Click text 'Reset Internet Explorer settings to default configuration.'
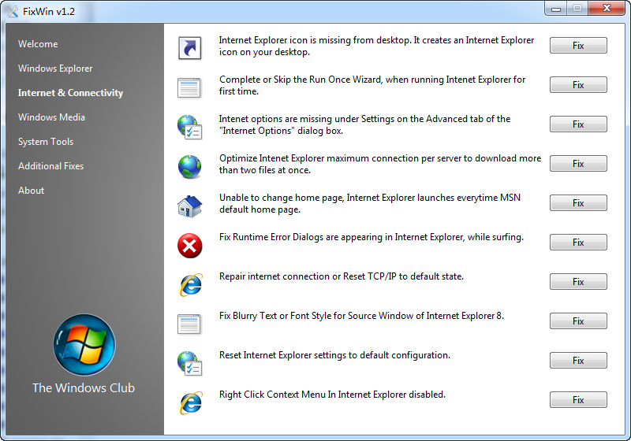The width and height of the screenshot is (631, 441). [334, 355]
